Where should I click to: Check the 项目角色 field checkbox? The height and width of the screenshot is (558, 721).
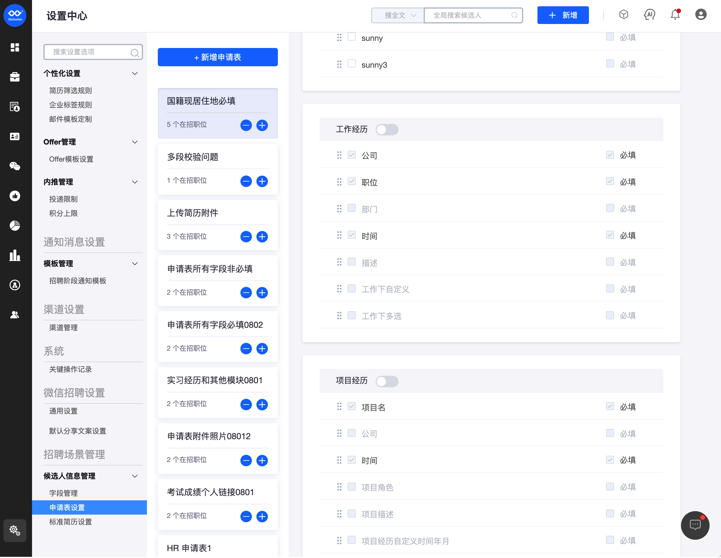352,487
